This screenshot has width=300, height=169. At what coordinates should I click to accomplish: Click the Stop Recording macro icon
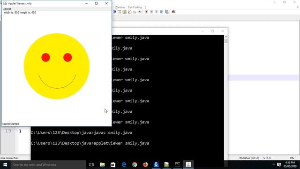[151, 12]
